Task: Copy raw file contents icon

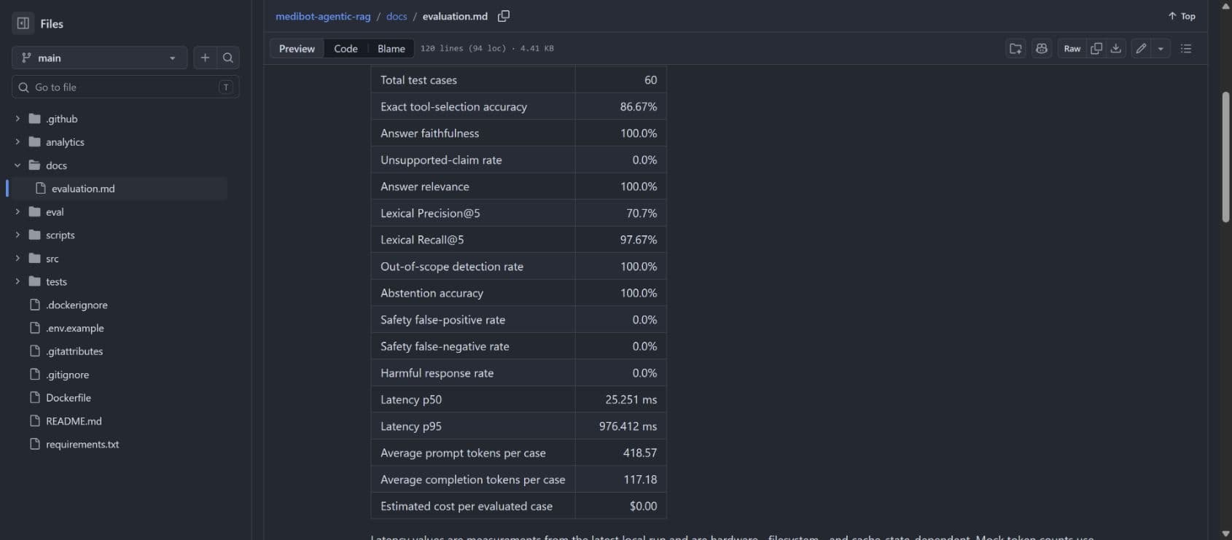Action: point(1096,49)
